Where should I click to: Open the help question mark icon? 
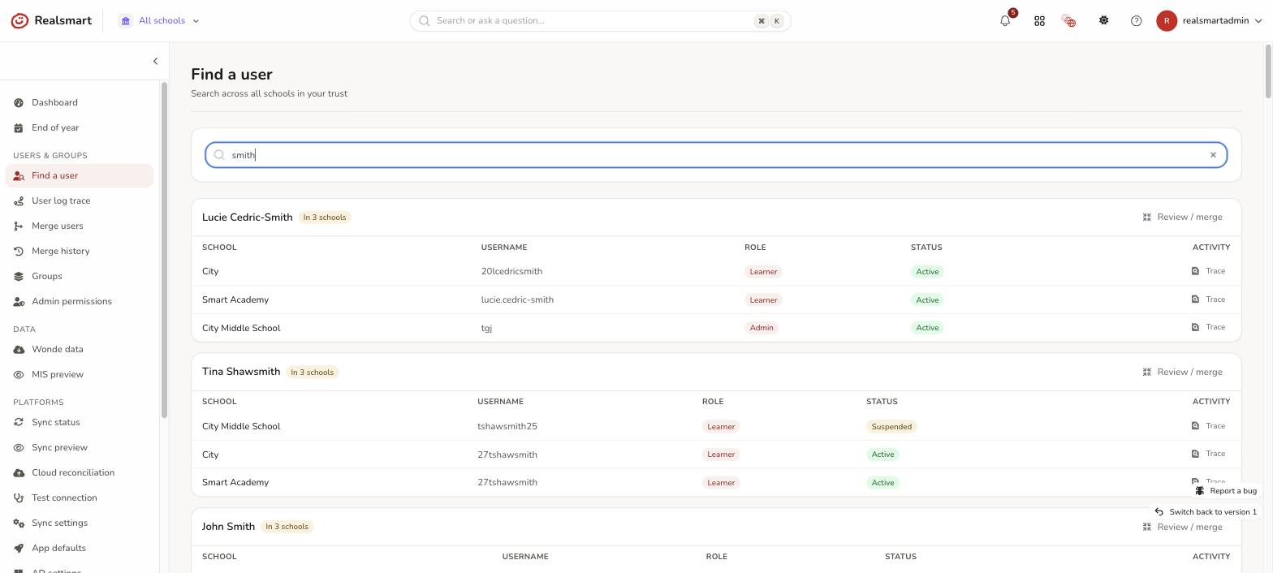tap(1136, 20)
